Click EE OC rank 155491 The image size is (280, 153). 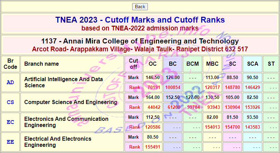(153, 147)
